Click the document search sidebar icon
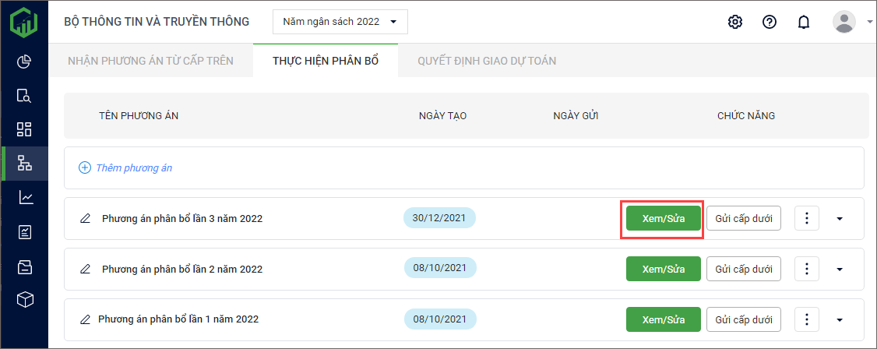This screenshot has width=877, height=349. tap(24, 96)
